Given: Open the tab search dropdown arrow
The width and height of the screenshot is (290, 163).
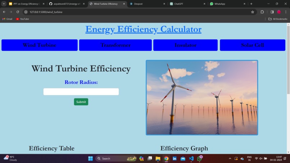Looking at the screenshot, I should tap(4, 4).
